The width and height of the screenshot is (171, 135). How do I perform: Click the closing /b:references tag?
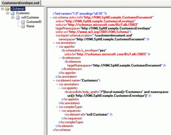click(x=72, y=69)
